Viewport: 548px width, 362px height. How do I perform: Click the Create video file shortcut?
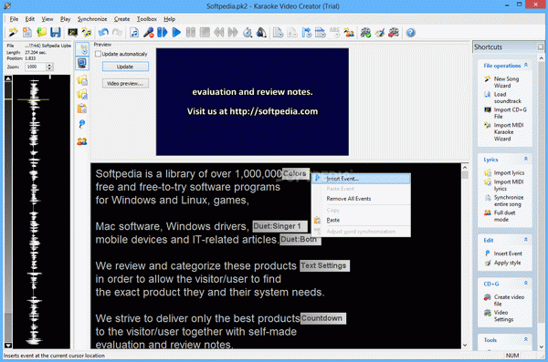(x=509, y=300)
